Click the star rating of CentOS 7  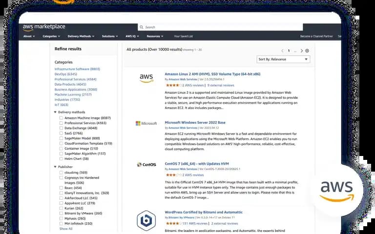point(174,175)
